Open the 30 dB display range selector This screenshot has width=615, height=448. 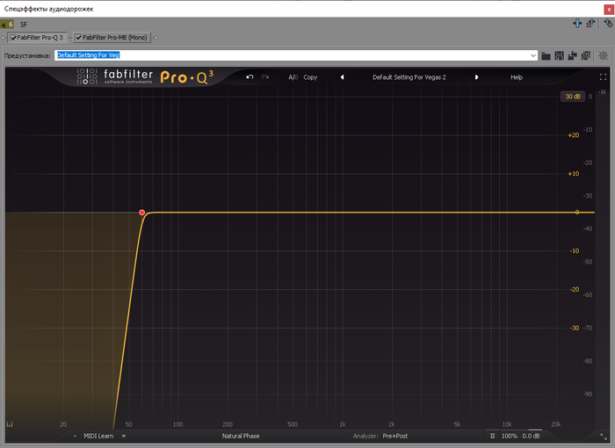573,97
